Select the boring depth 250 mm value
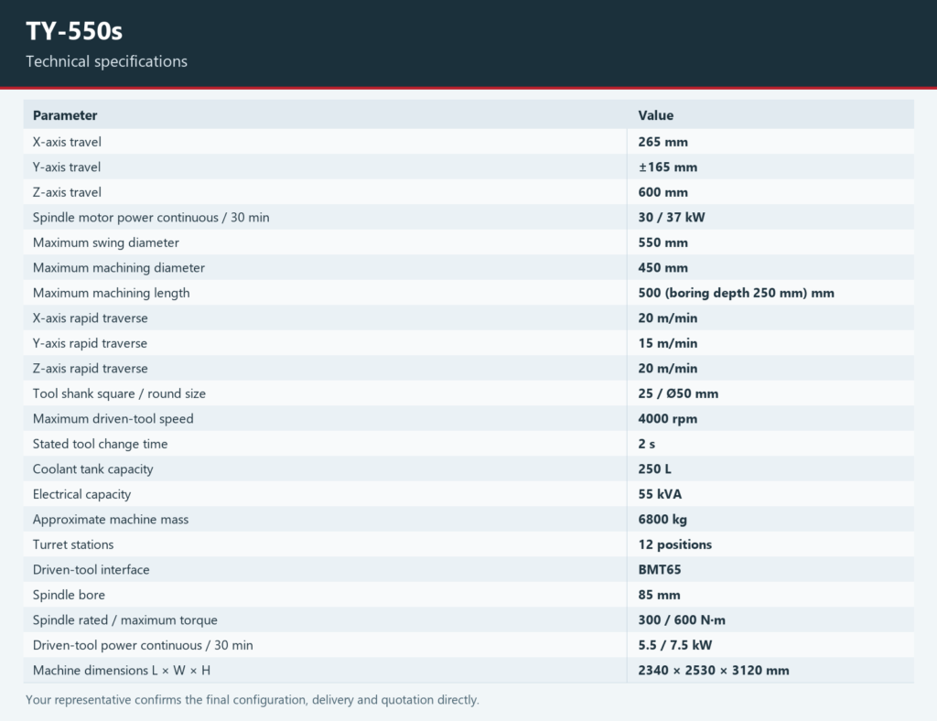The image size is (937, 721). 736,293
